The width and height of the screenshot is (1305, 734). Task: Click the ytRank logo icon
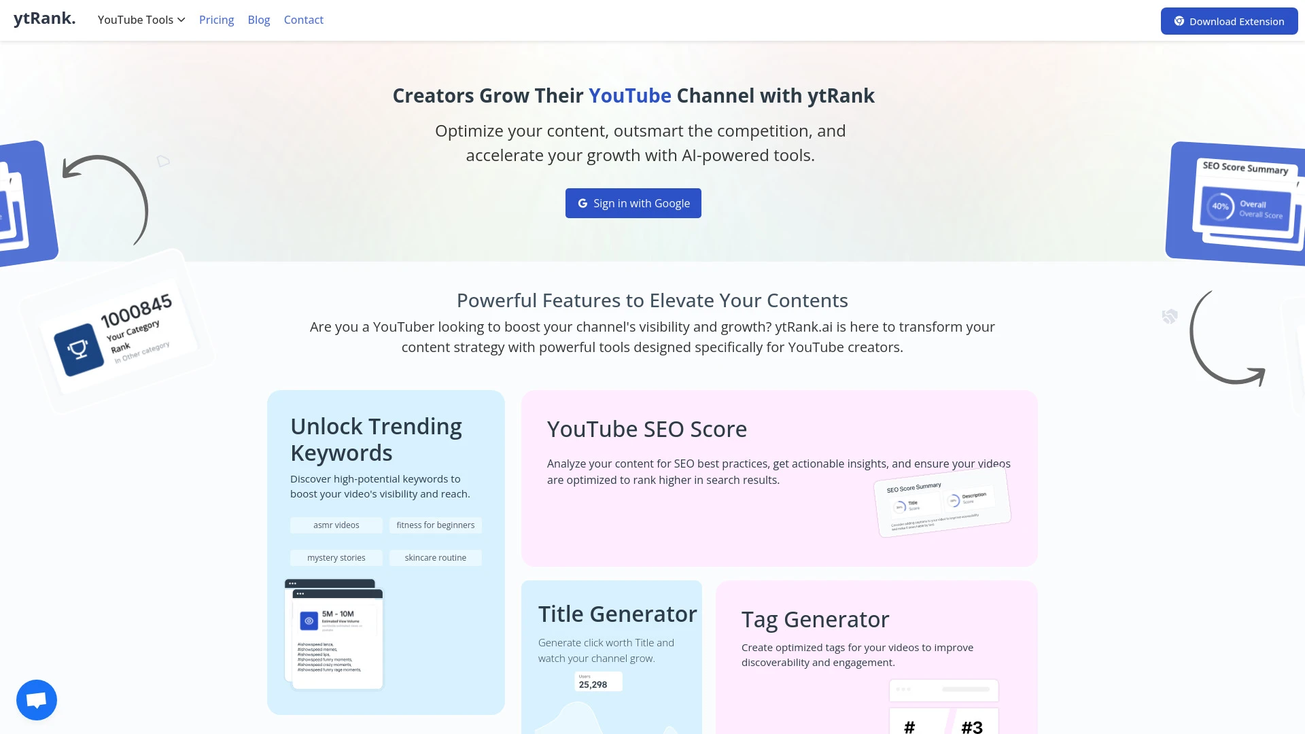point(44,20)
